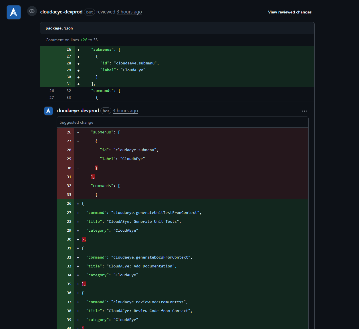Click the View reviewed changes button
Screen dimensions: 359x329
pos(289,12)
